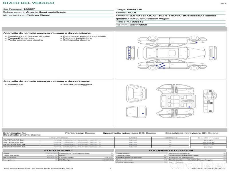Click the rear bumper view diagram
The height and width of the screenshot is (171, 229).
(x=213, y=53)
